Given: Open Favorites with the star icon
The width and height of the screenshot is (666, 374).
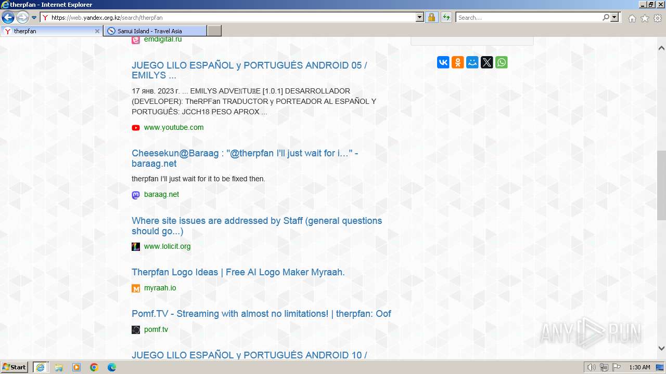Looking at the screenshot, I should pyautogui.click(x=645, y=18).
